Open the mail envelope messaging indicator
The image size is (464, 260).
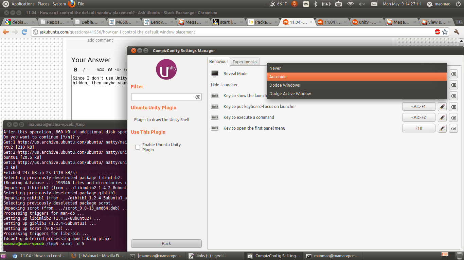374,4
